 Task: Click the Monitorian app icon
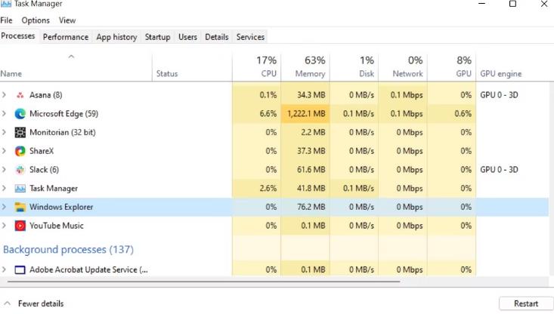click(20, 132)
